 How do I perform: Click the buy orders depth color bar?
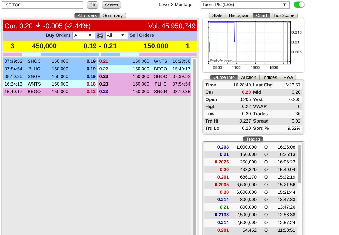[51, 55]
